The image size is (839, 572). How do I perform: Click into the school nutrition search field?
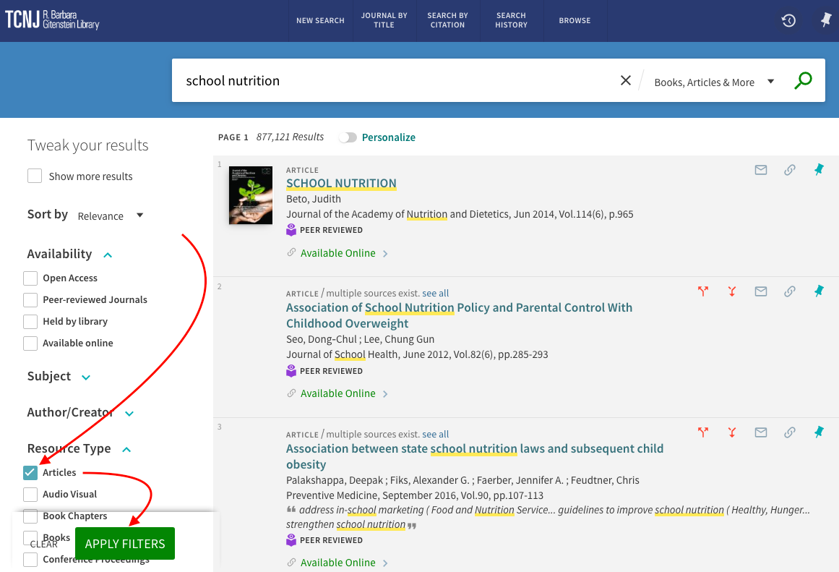tap(396, 80)
